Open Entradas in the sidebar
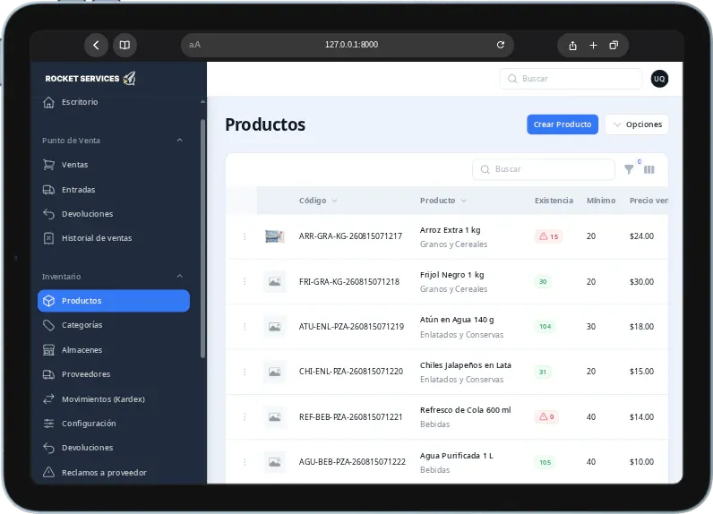713x514 pixels. 114,190
